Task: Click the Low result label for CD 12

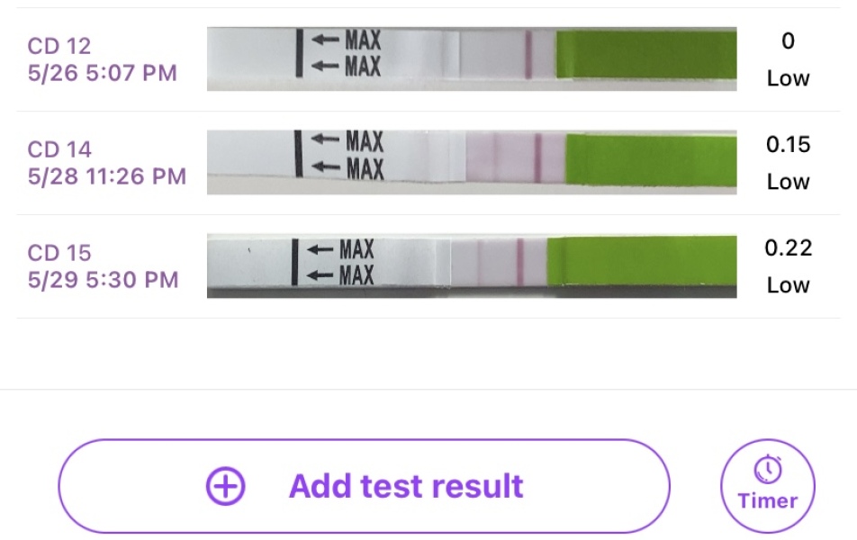Action: coord(789,78)
